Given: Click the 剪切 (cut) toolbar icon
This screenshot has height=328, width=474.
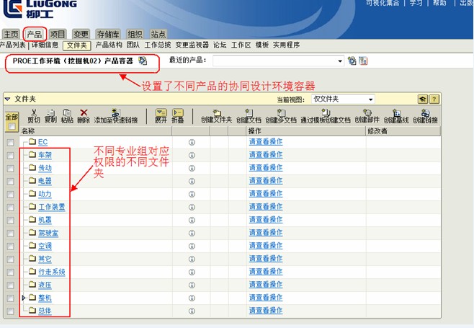Looking at the screenshot, I should [33, 113].
